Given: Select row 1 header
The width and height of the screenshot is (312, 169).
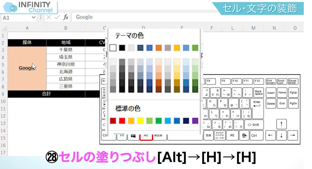Looking at the screenshot, I should pos(3,36).
